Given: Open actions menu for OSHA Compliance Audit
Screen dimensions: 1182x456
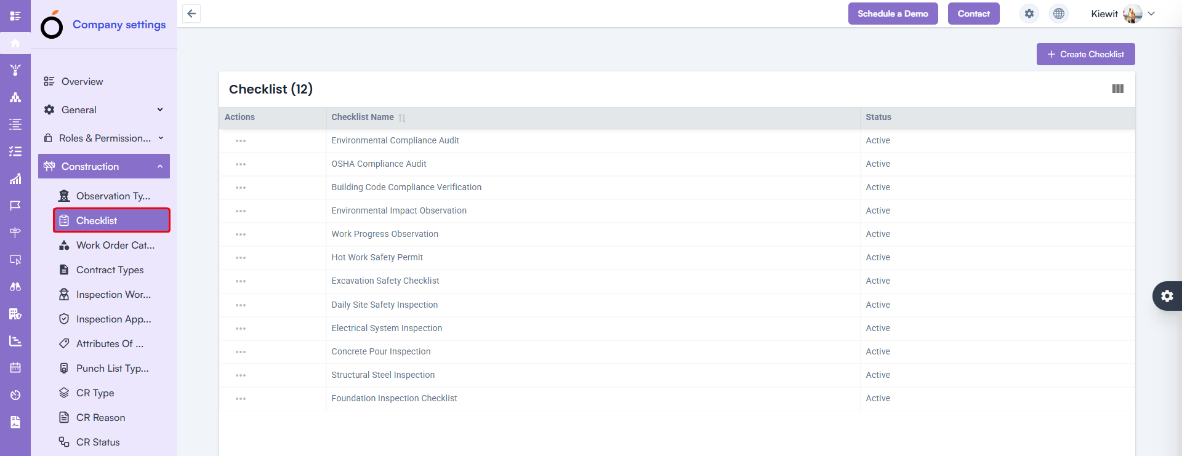Looking at the screenshot, I should click(x=241, y=164).
